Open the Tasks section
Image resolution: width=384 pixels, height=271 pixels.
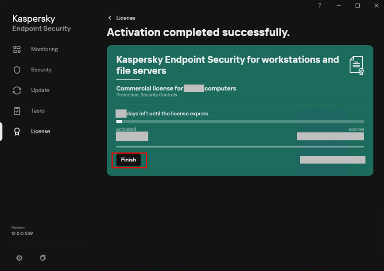tap(38, 110)
